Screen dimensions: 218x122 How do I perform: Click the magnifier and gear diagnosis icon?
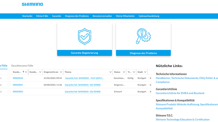(143, 36)
